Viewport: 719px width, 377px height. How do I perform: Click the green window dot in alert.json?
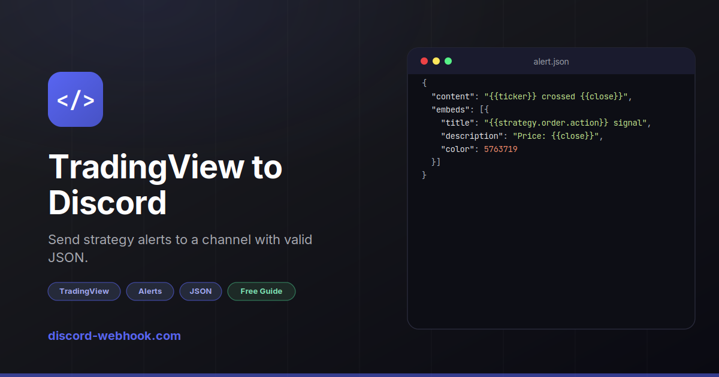pos(448,61)
